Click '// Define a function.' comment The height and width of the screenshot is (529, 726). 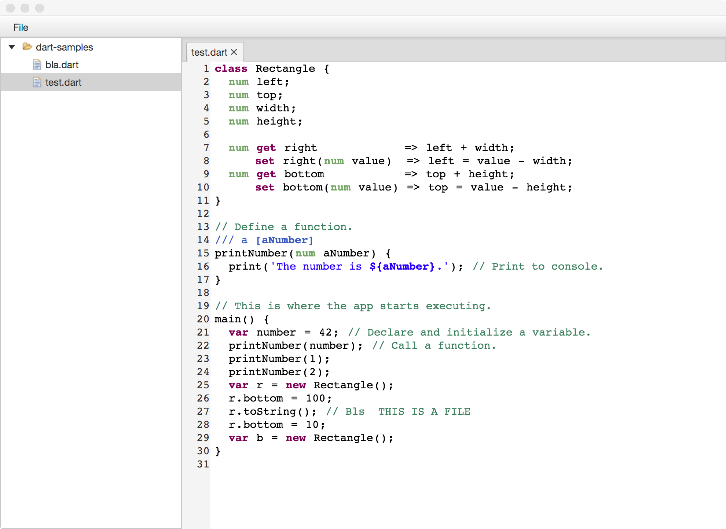(284, 227)
